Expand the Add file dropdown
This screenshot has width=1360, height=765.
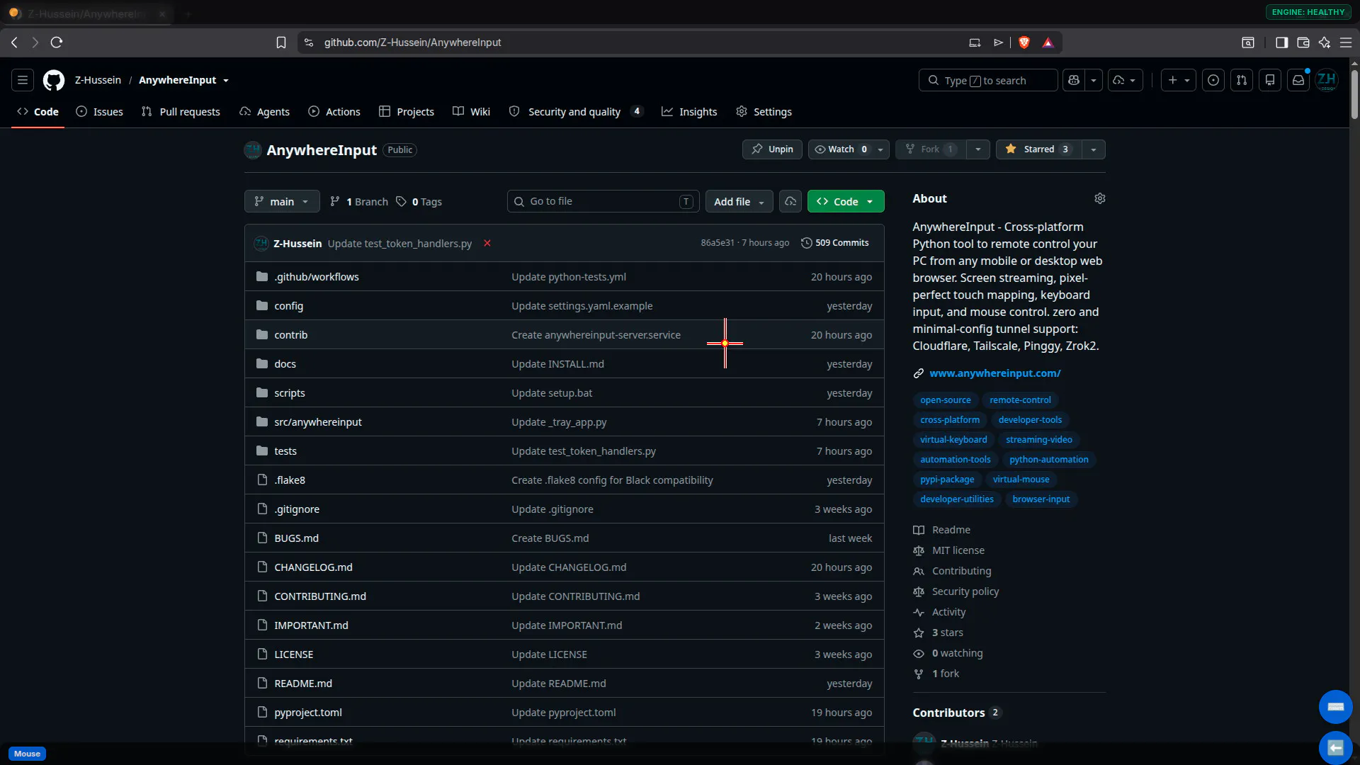tap(739, 201)
